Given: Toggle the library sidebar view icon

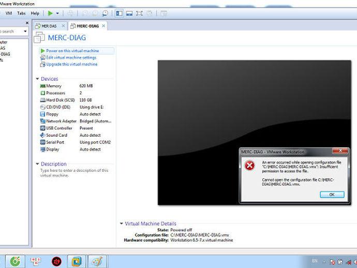Looking at the screenshot, I should 119,13.
